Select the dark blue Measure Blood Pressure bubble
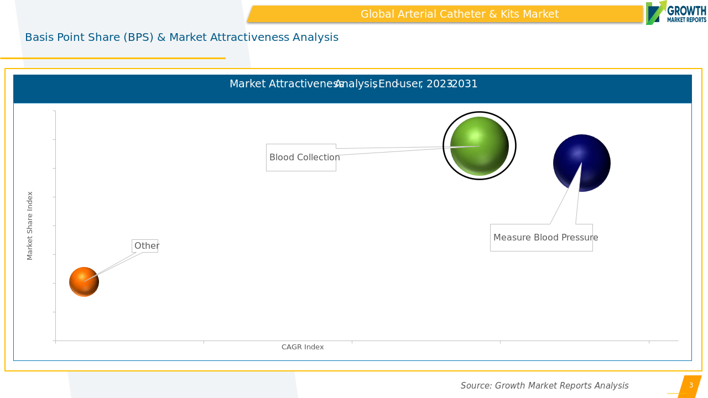Viewport: 708px width, 398px height. pyautogui.click(x=581, y=163)
